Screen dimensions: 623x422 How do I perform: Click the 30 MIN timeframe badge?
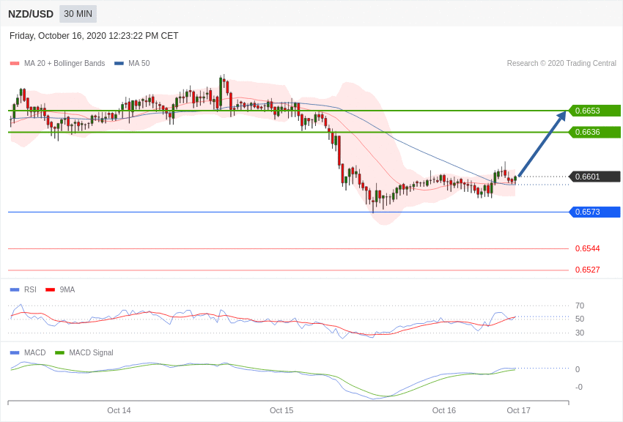pyautogui.click(x=78, y=14)
